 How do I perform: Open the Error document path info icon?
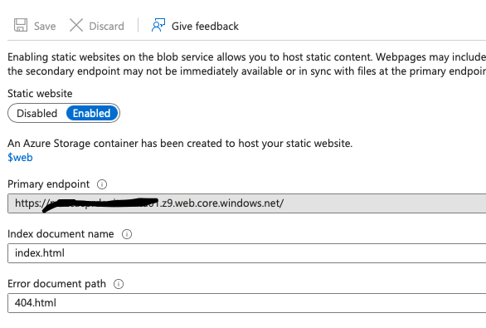click(119, 284)
